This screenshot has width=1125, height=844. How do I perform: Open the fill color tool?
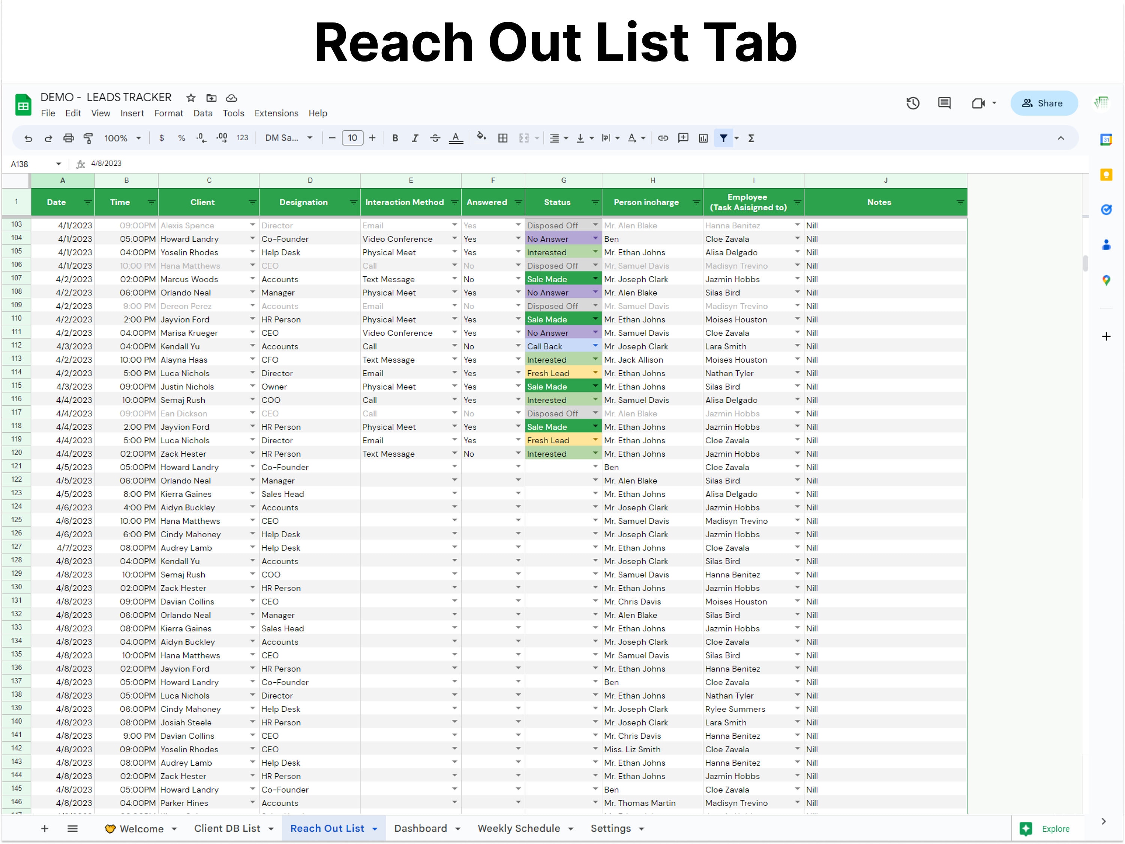pyautogui.click(x=481, y=138)
